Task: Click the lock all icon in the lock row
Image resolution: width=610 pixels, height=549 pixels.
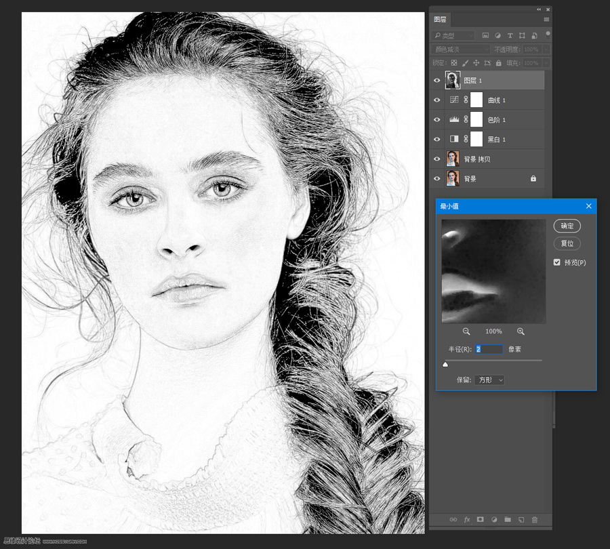Action: point(499,63)
